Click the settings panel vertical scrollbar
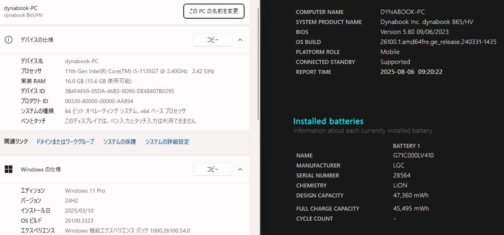Image resolution: width=504 pixels, height=235 pixels. pyautogui.click(x=257, y=117)
